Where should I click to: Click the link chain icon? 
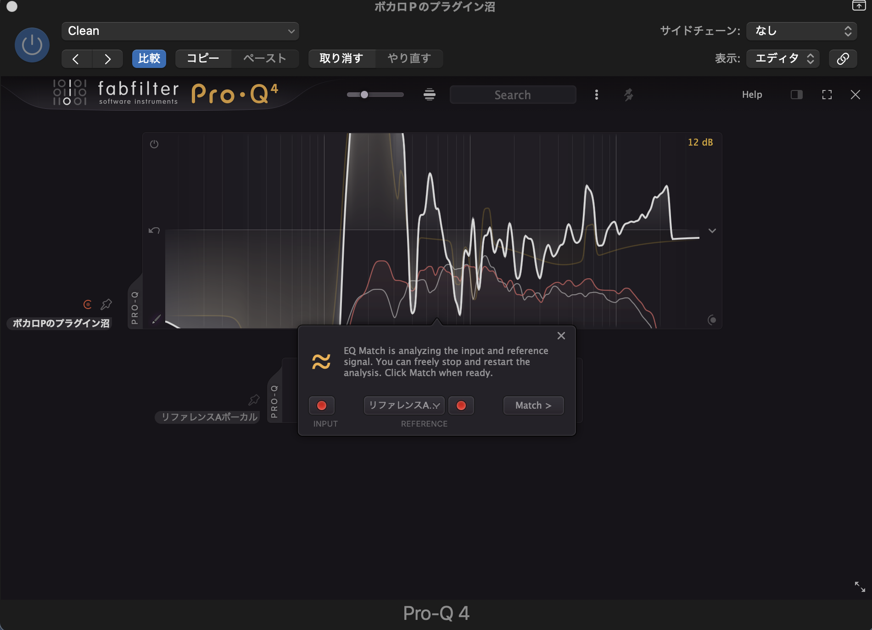tap(843, 59)
